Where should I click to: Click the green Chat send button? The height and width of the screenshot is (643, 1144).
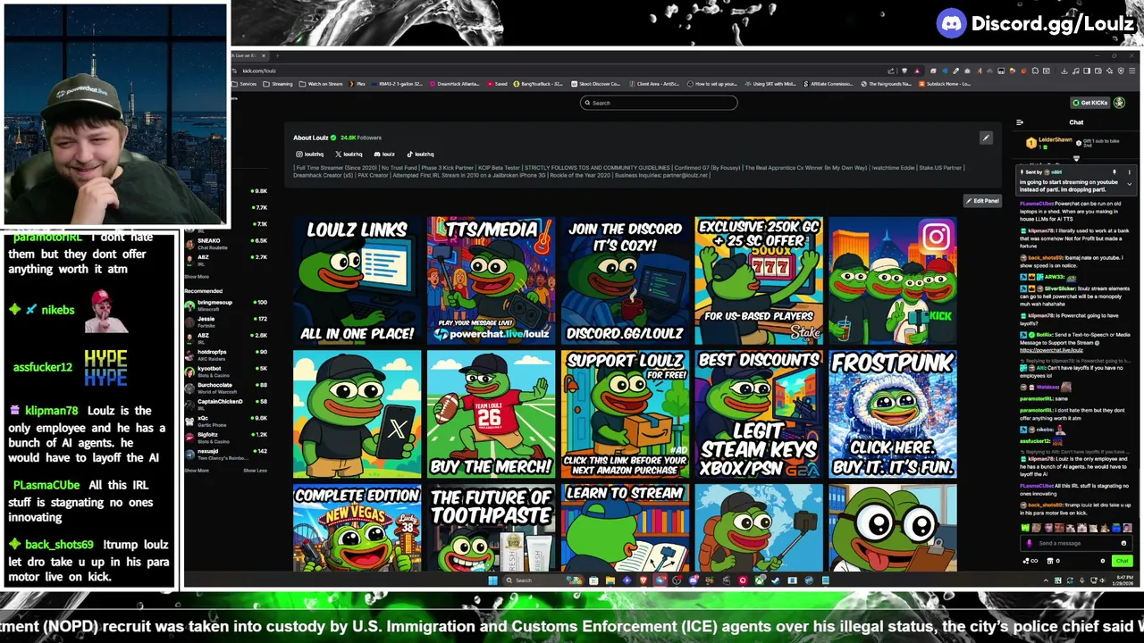[1123, 561]
